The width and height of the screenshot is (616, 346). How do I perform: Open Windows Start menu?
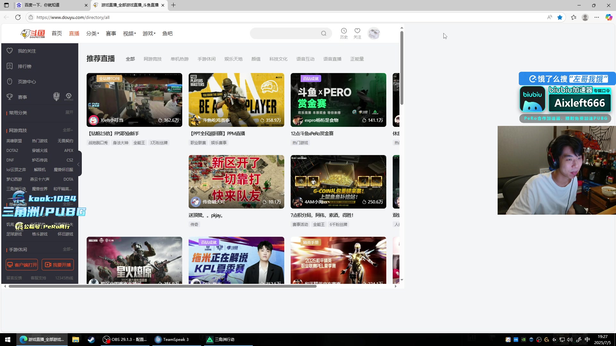[8, 340]
